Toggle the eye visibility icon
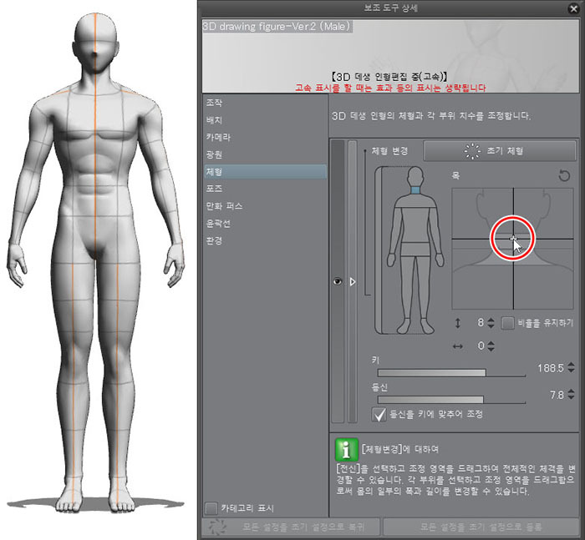 (338, 281)
